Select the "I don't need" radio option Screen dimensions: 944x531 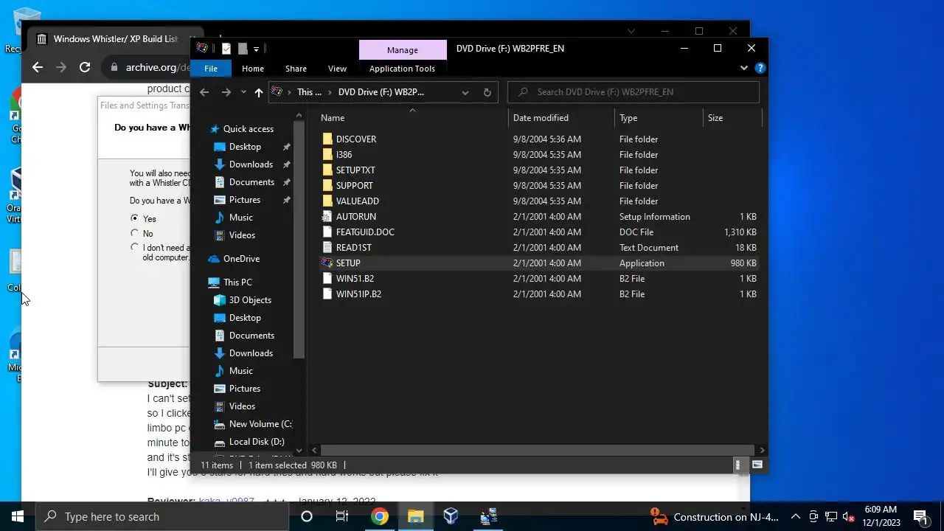[134, 248]
